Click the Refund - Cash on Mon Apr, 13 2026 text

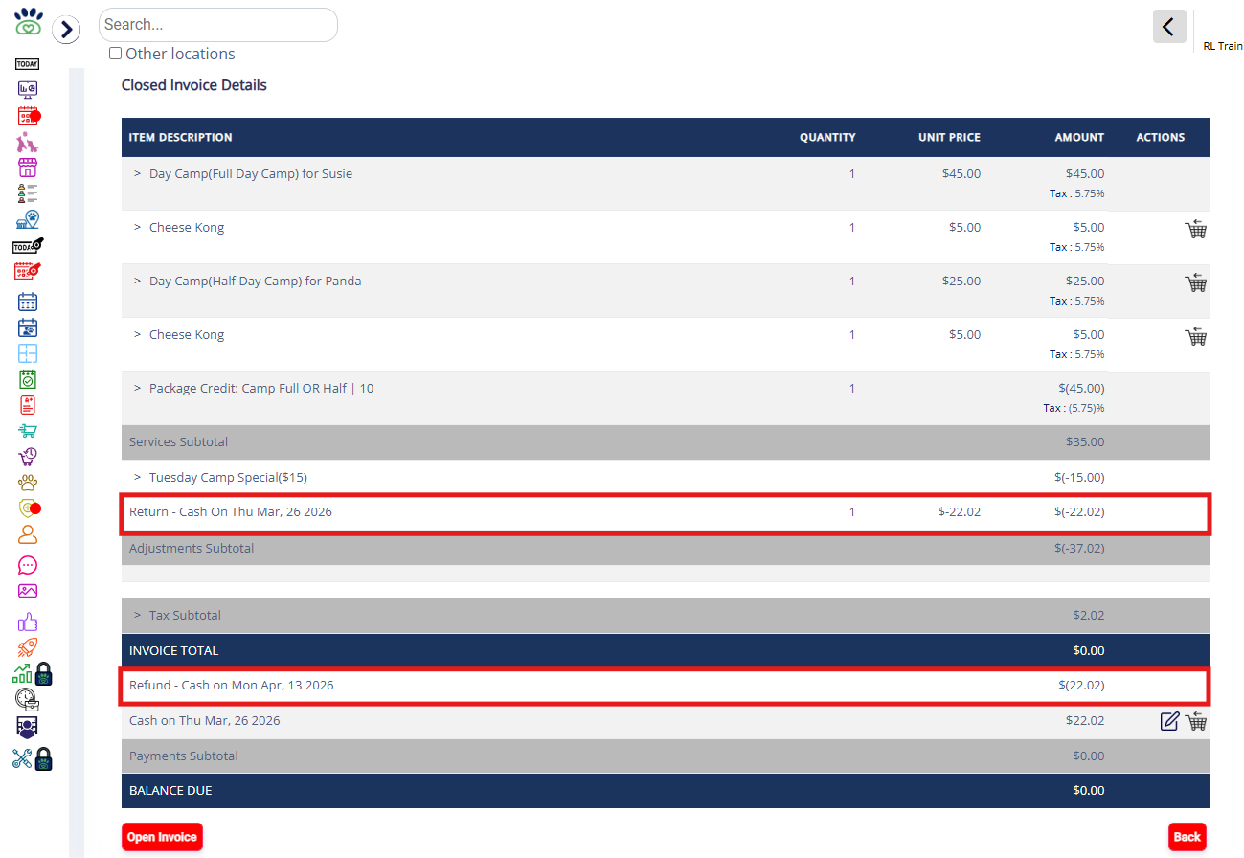pos(232,686)
